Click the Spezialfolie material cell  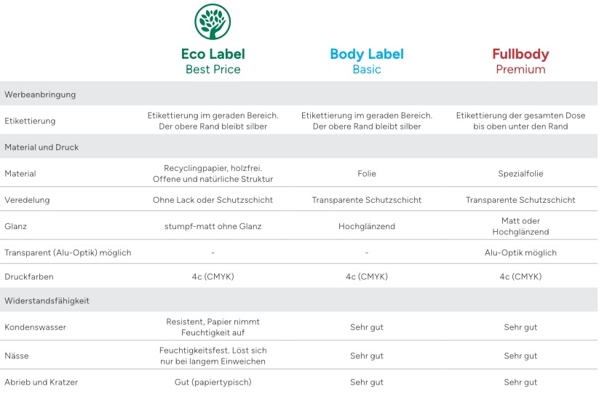coord(520,173)
